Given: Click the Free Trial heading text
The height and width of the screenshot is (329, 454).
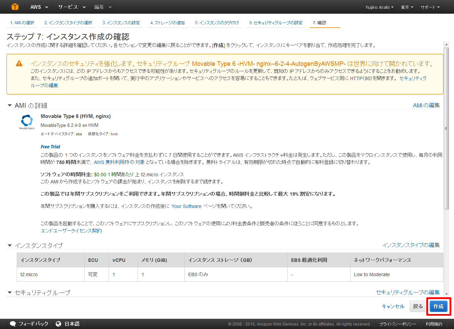Looking at the screenshot, I should pos(50,147).
